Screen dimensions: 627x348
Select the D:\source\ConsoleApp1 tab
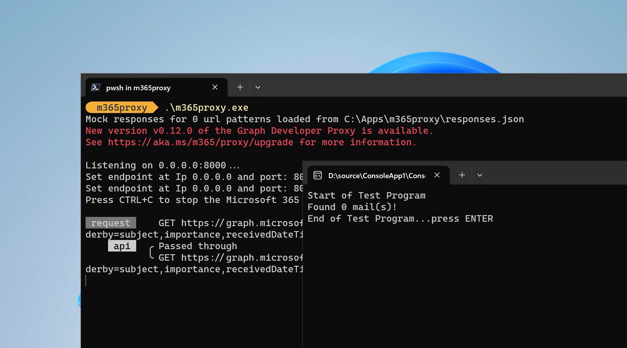(x=379, y=175)
